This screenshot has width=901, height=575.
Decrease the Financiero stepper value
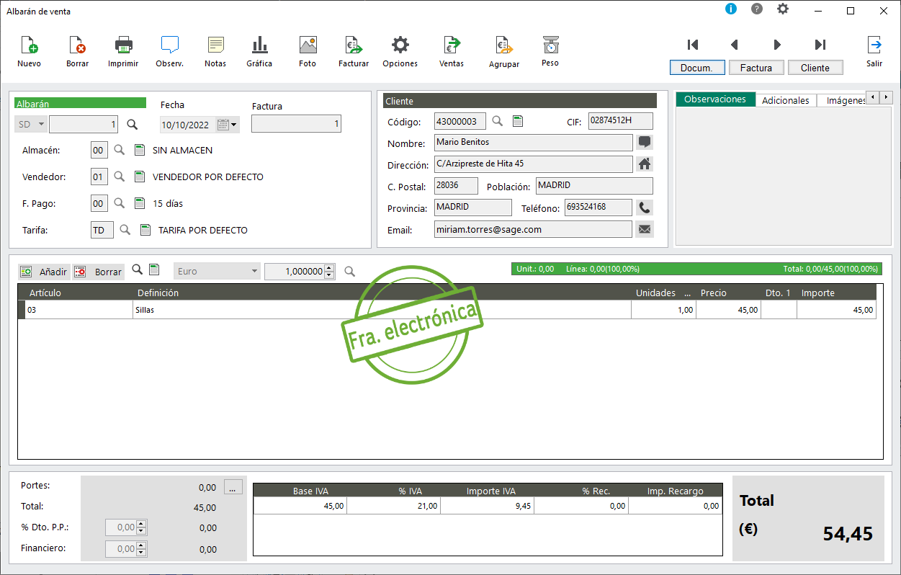tap(141, 553)
